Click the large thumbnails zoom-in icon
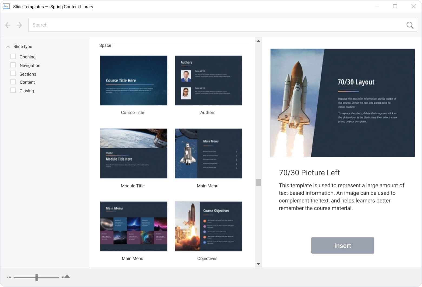 pos(66,277)
